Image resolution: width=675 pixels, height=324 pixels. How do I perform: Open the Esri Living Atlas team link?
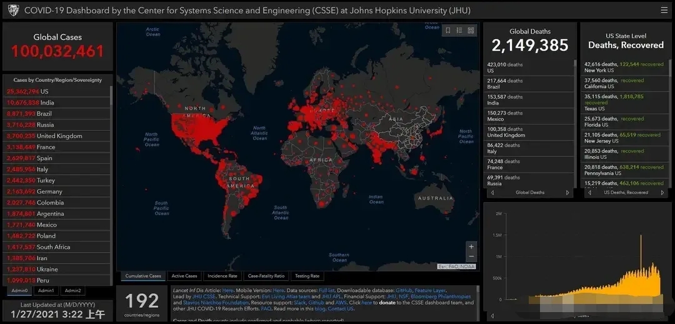[286, 297]
